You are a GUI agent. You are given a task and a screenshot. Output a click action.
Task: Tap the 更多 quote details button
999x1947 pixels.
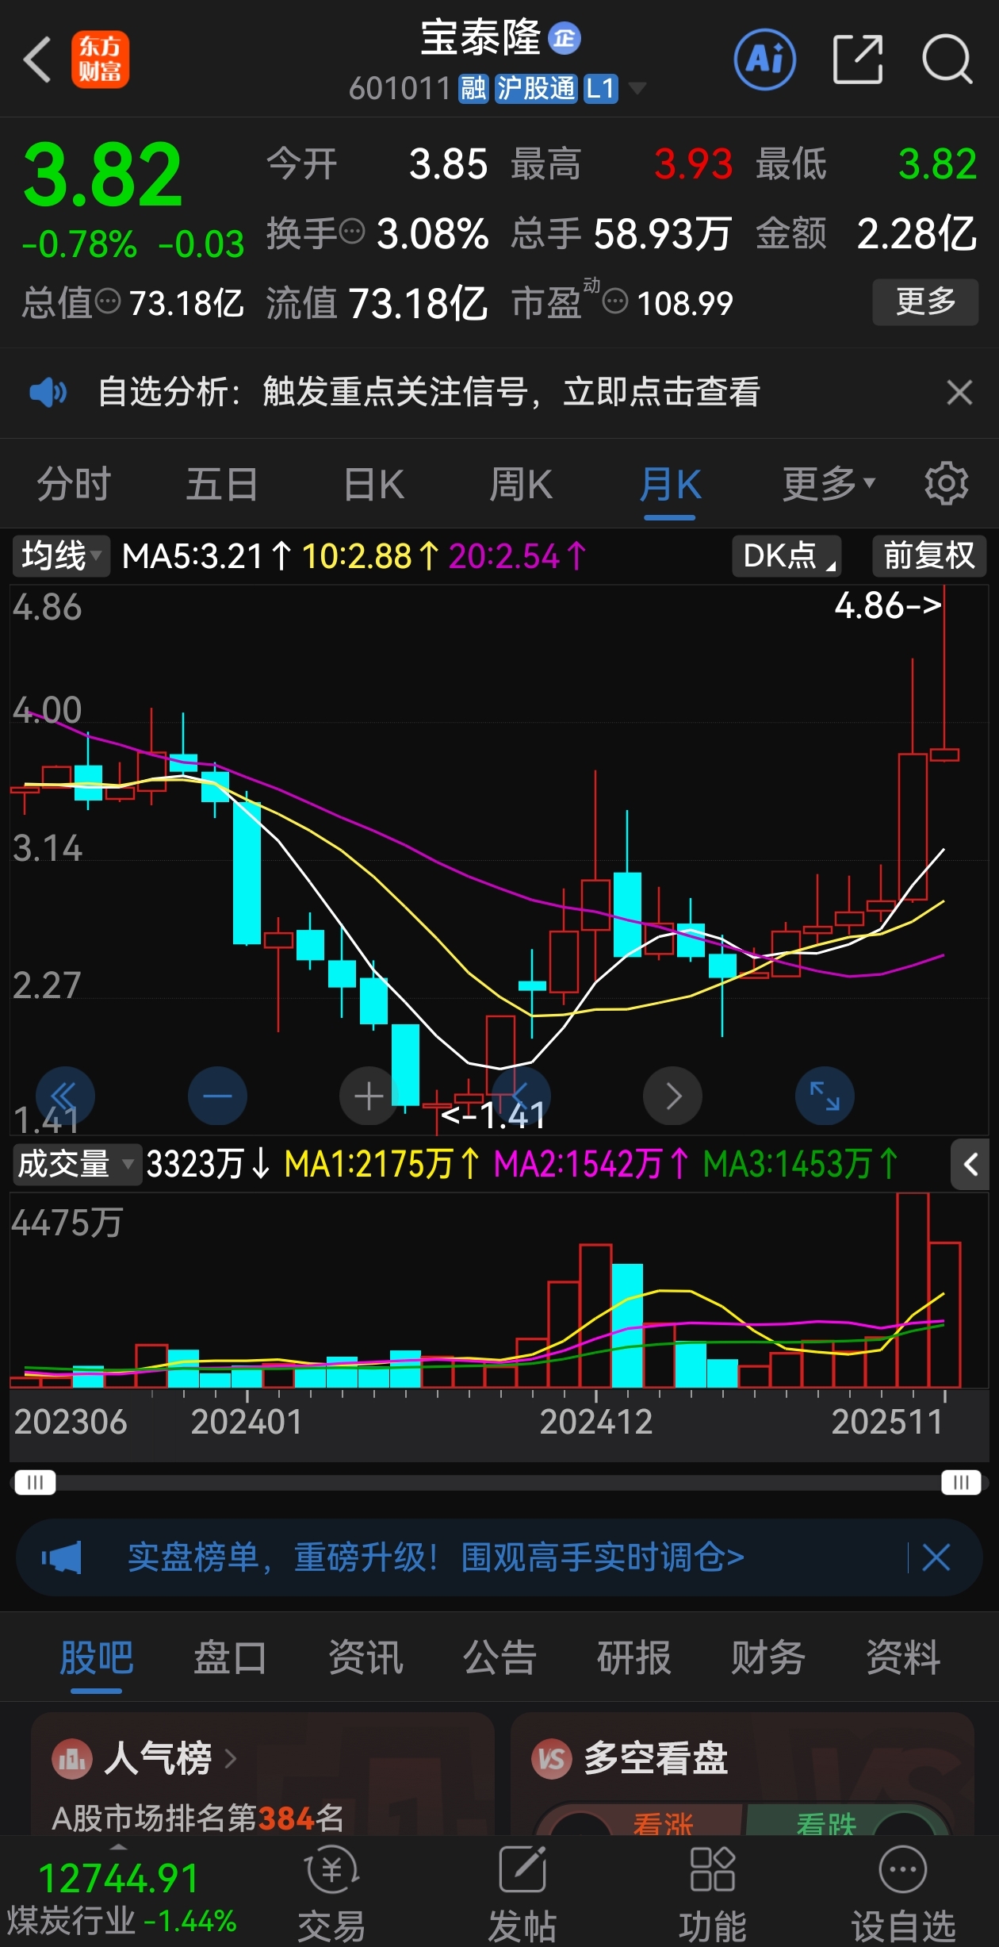click(x=925, y=301)
